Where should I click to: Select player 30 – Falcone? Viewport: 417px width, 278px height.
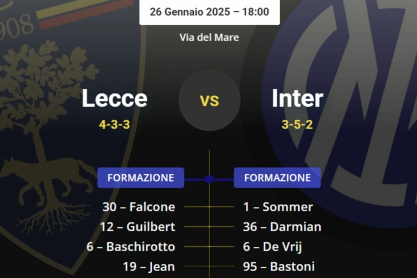point(138,207)
